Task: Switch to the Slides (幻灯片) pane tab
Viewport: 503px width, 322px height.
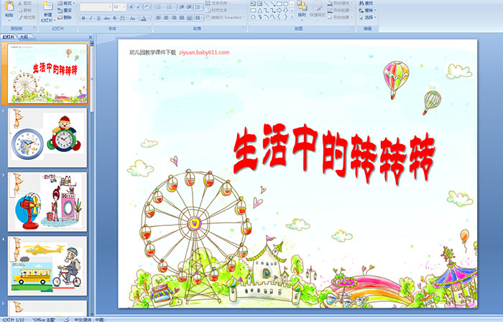Action: (x=9, y=37)
